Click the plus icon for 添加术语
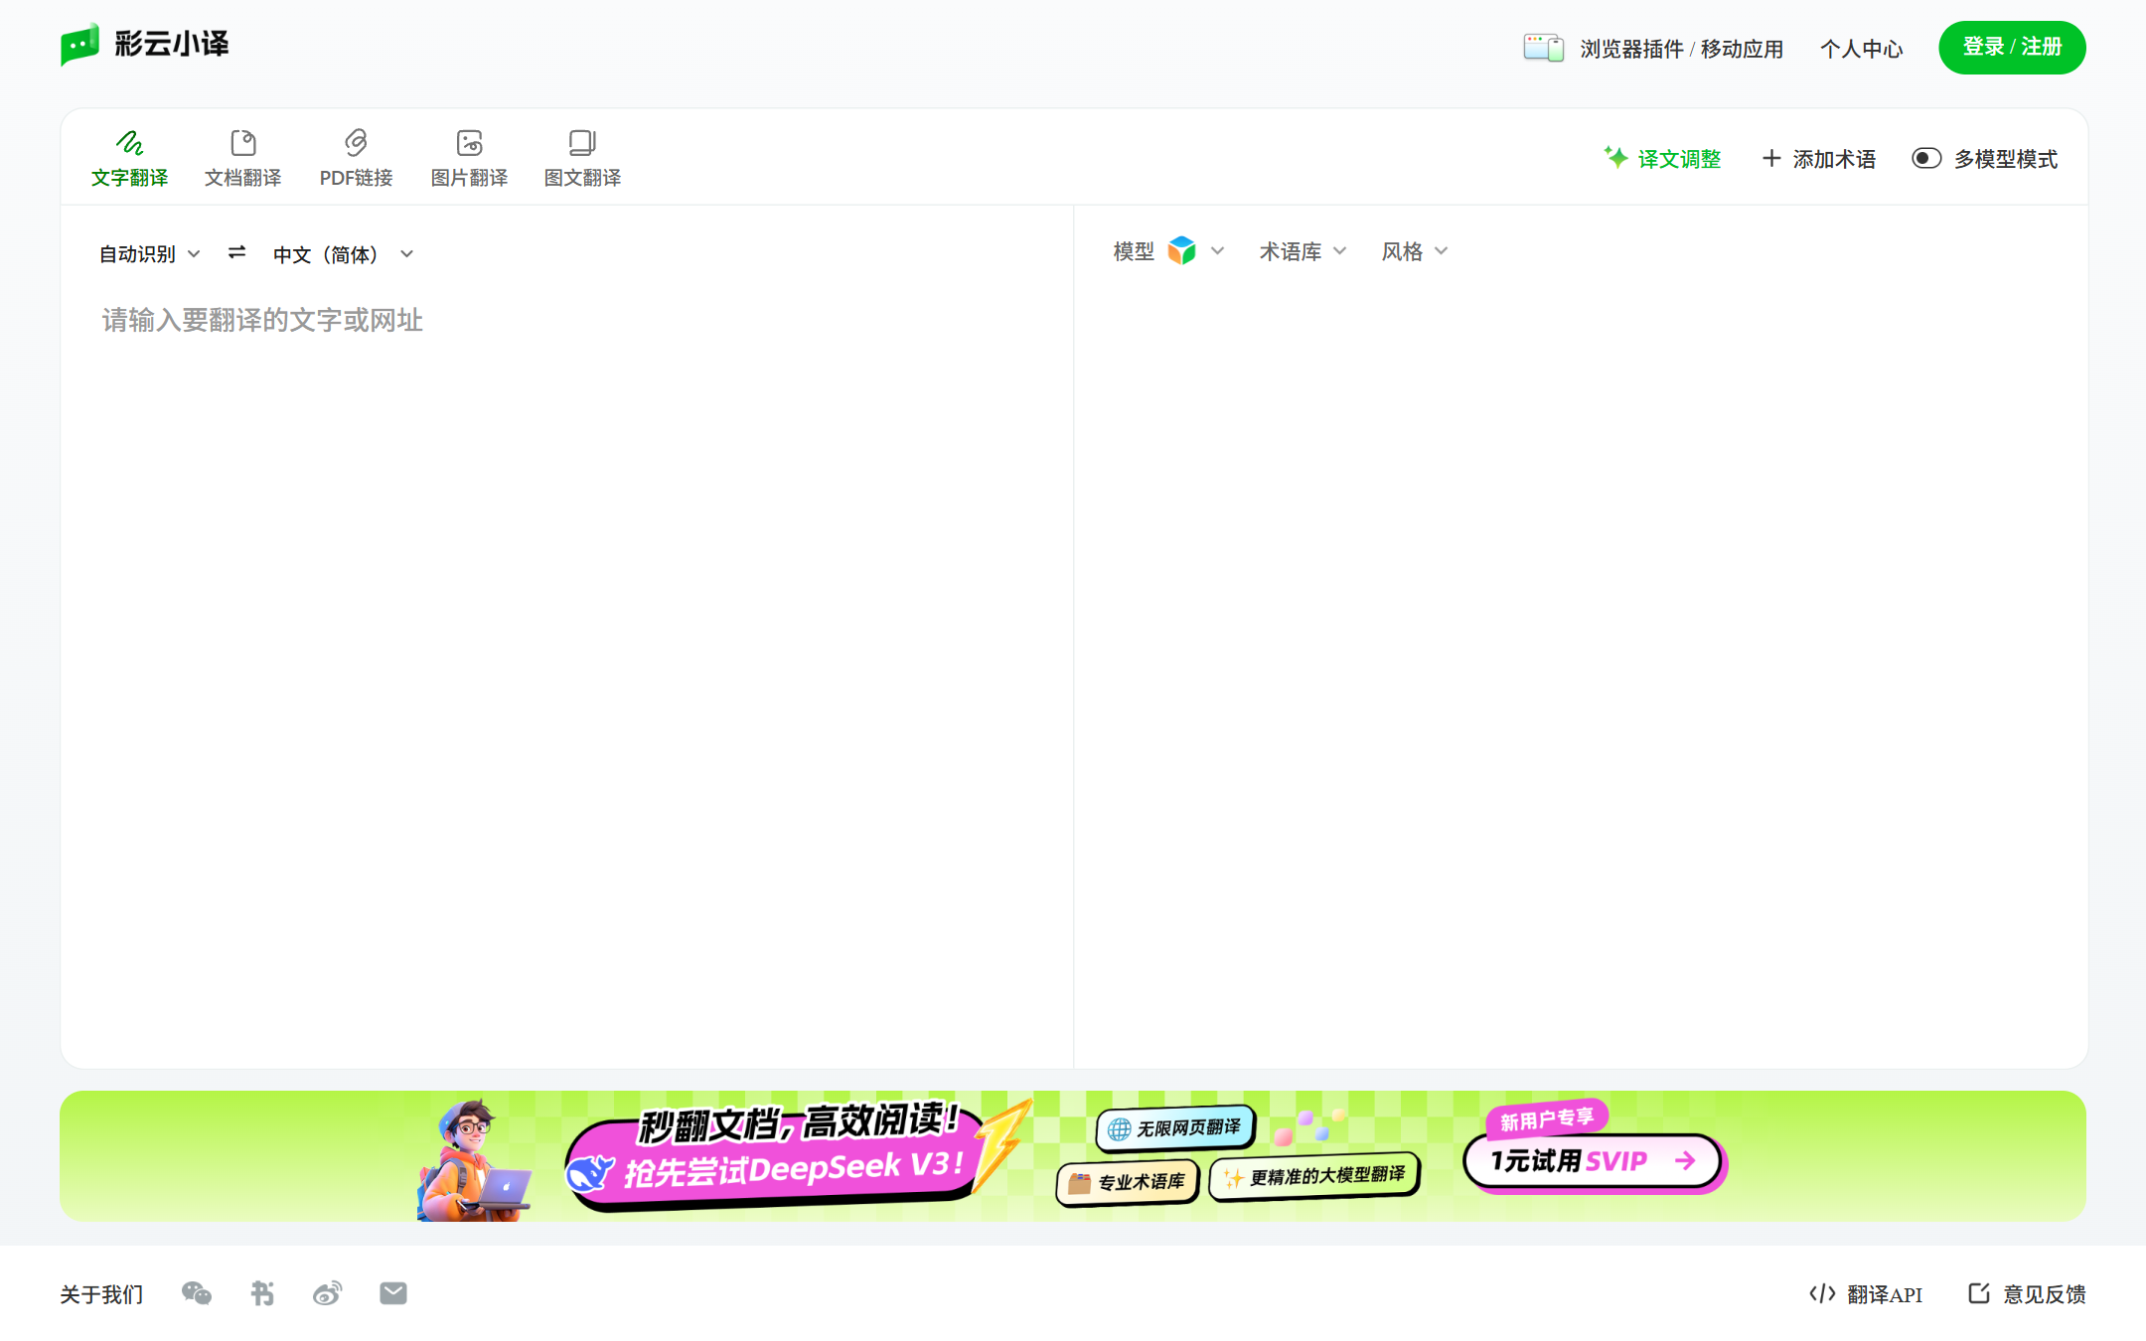Screen dimensions: 2146x1341 pos(1770,158)
